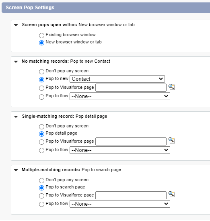Select Pop detail page radio button
The image size is (210, 221).
click(x=41, y=134)
